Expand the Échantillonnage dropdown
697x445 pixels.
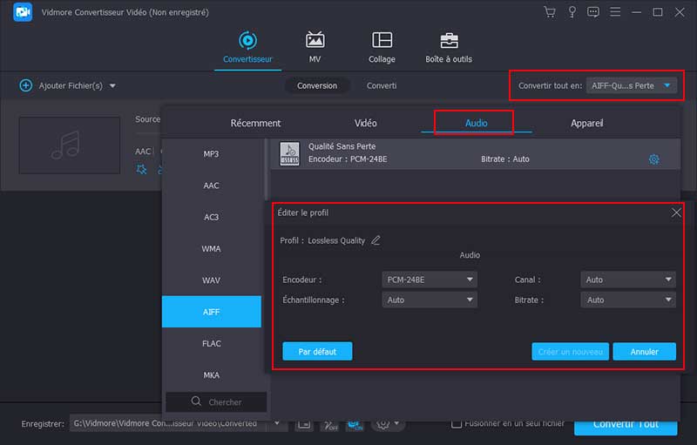(x=430, y=300)
